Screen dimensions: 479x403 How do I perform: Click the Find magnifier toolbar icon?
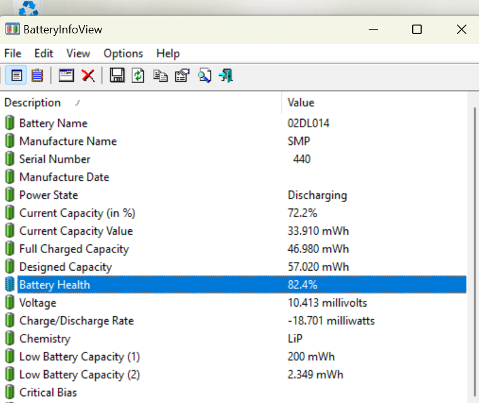204,76
